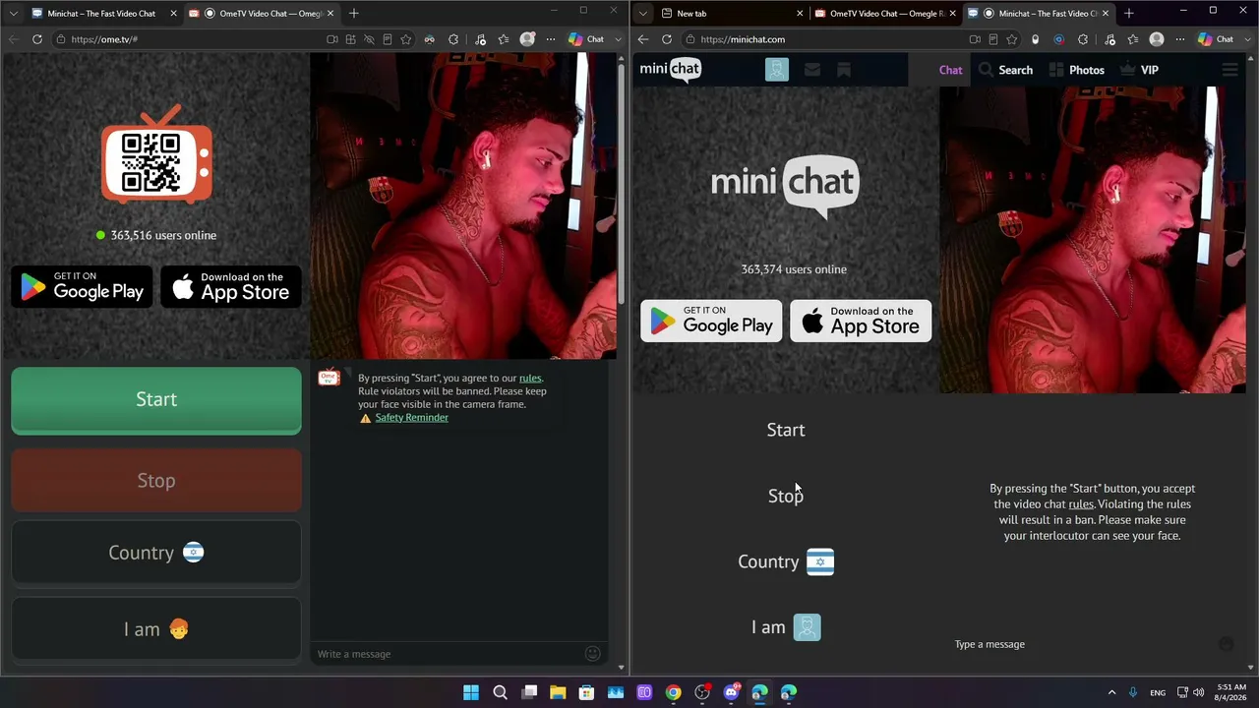
Task: Expand the tab list in the minichat.com window
Action: coord(642,14)
